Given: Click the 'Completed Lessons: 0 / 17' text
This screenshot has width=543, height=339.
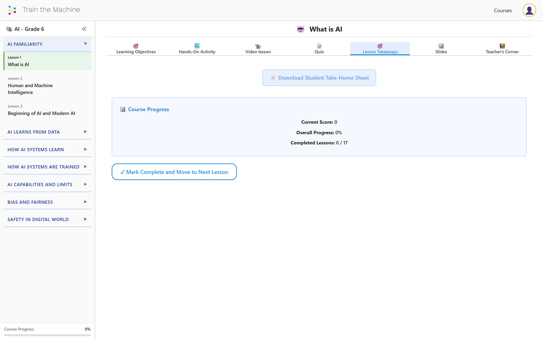Looking at the screenshot, I should [319, 143].
